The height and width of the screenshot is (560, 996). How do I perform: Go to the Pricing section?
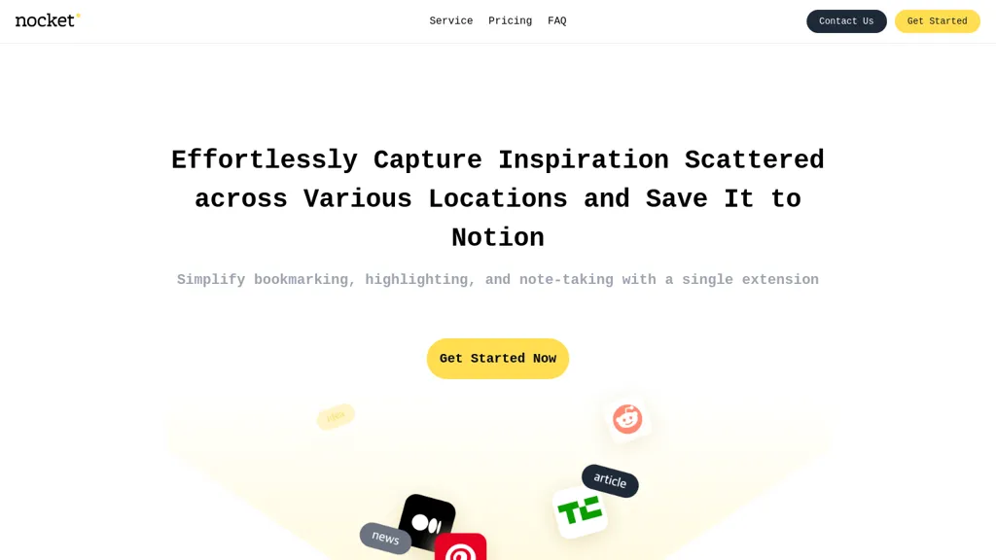click(x=510, y=21)
